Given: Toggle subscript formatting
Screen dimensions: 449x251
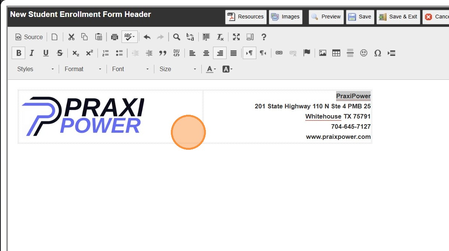Looking at the screenshot, I should click(76, 53).
